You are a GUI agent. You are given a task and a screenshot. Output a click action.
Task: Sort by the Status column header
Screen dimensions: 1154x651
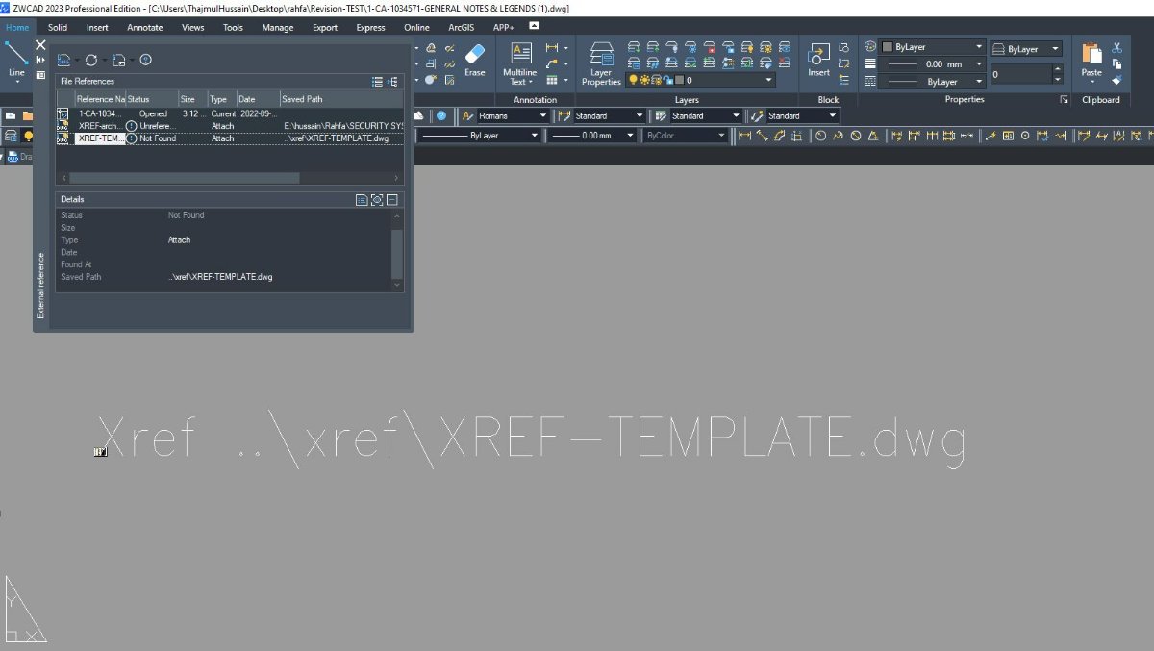(152, 99)
